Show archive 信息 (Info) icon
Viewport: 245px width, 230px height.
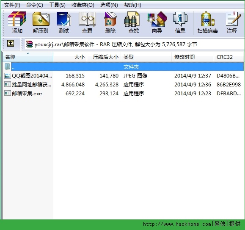(x=180, y=22)
